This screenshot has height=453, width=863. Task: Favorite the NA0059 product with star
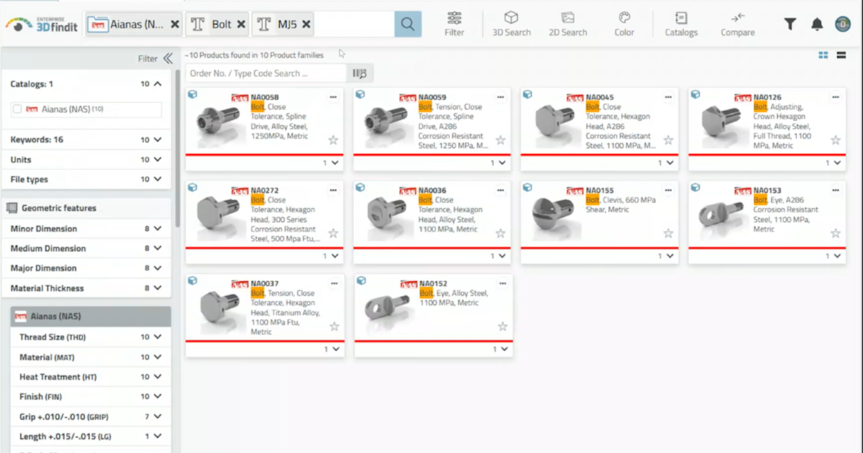501,140
